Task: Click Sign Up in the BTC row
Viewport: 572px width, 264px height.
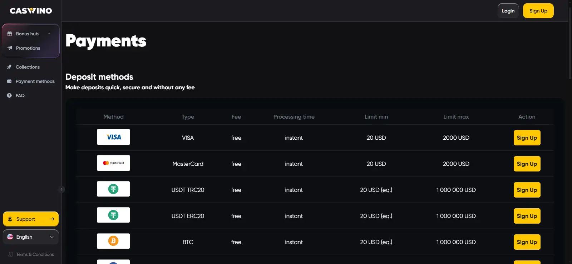Action: [527, 242]
